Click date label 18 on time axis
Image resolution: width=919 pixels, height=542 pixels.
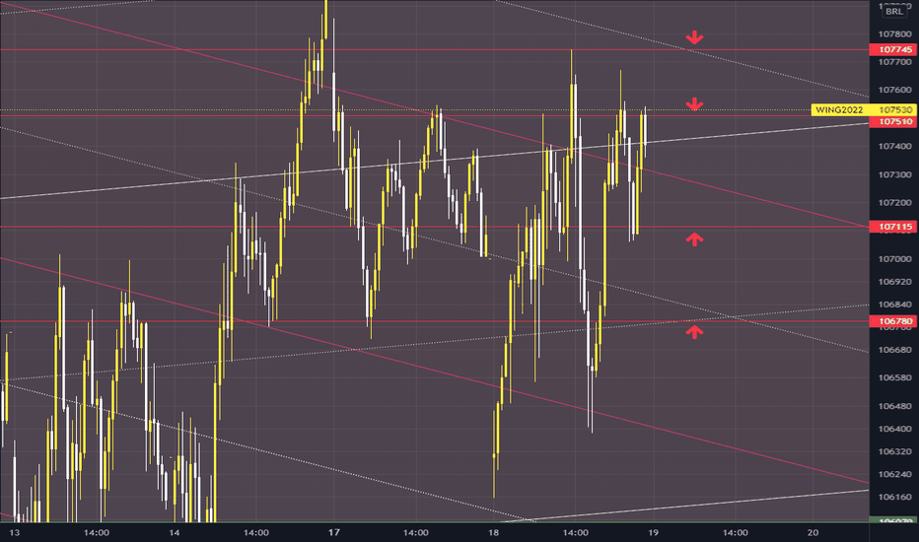pos(493,532)
